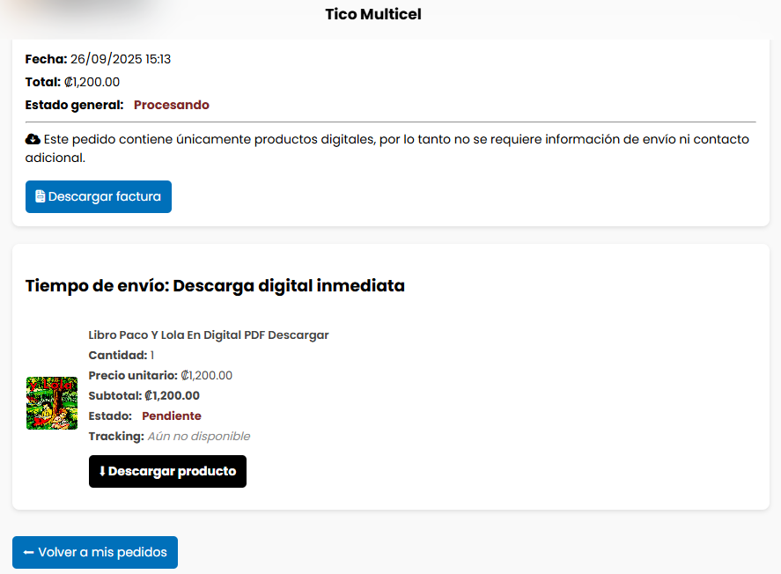Screen dimensions: 781x574
Task: Click the order Total amount at top
Action: coord(92,82)
